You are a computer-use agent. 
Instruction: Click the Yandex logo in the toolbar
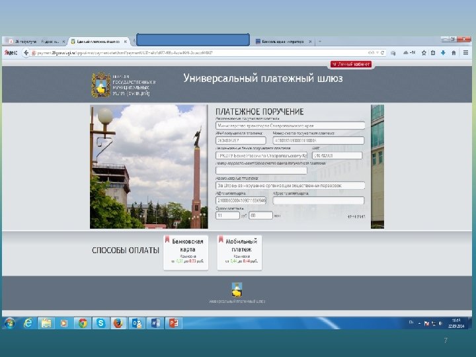11,53
